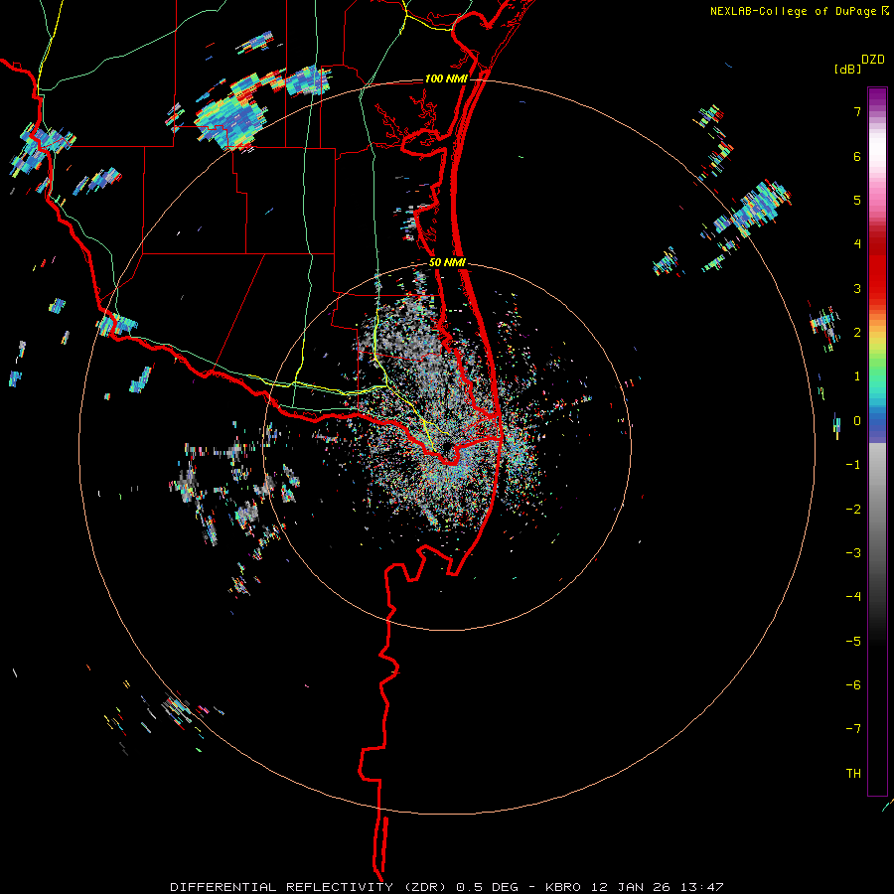
Task: Click the NEXLAB-College of DuPage watermark text
Action: 795,11
